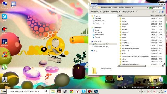Open the Добавить в библиотеку dropdown
The width and height of the screenshot is (167, 94).
click(111, 12)
